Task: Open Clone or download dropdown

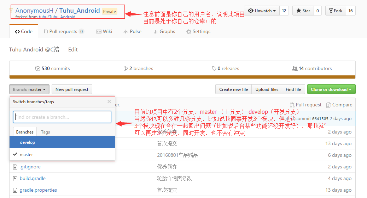Action: (x=331, y=89)
